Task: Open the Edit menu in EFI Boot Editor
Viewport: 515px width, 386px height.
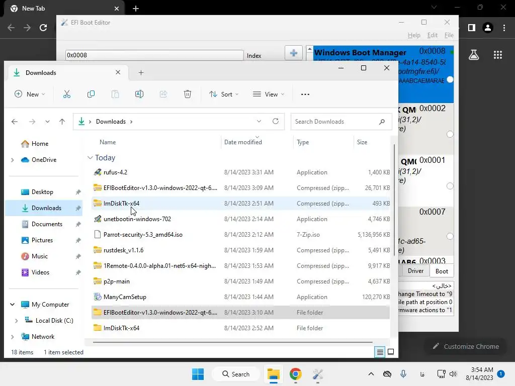Action: pyautogui.click(x=432, y=35)
